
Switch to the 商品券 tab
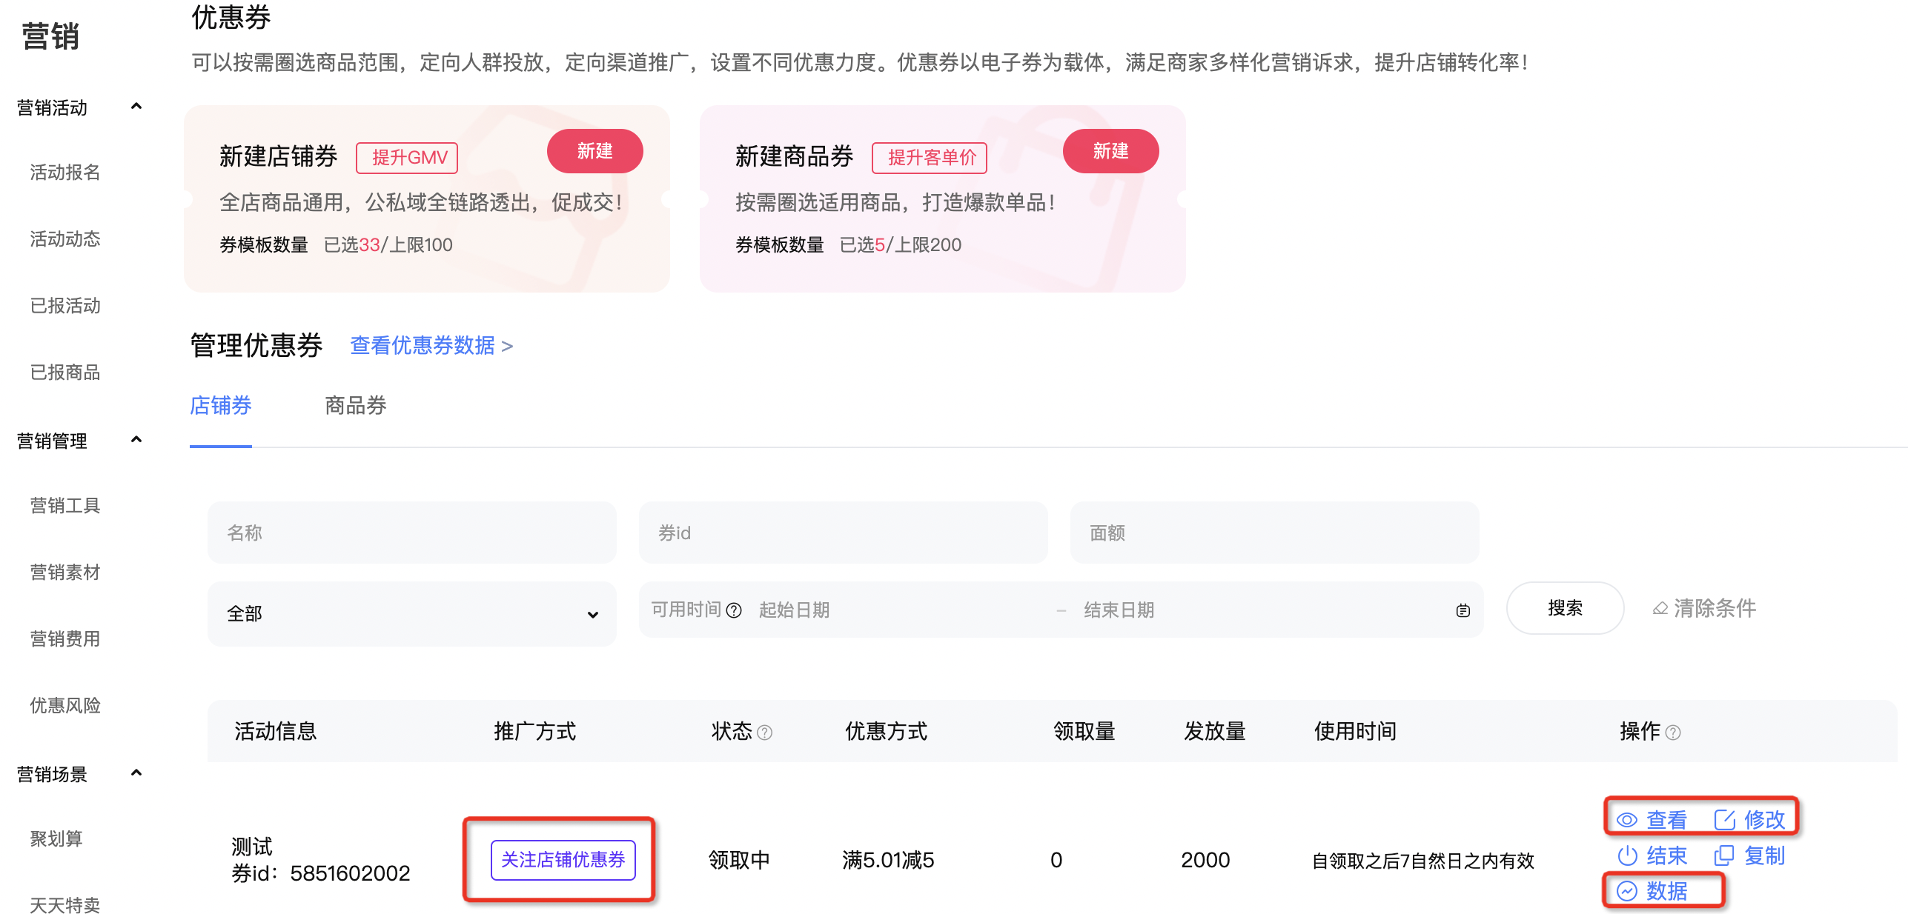pyautogui.click(x=356, y=406)
